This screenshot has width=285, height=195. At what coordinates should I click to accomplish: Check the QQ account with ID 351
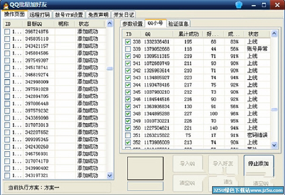[128, 135]
